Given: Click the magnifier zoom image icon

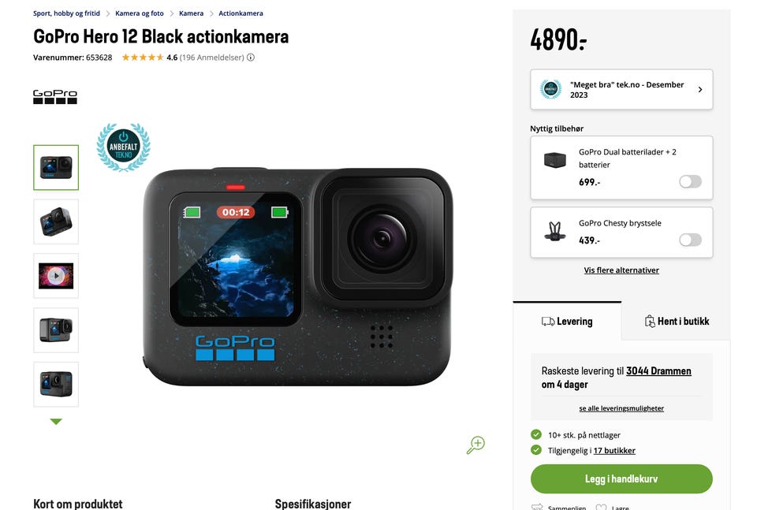Looking at the screenshot, I should pos(475,445).
